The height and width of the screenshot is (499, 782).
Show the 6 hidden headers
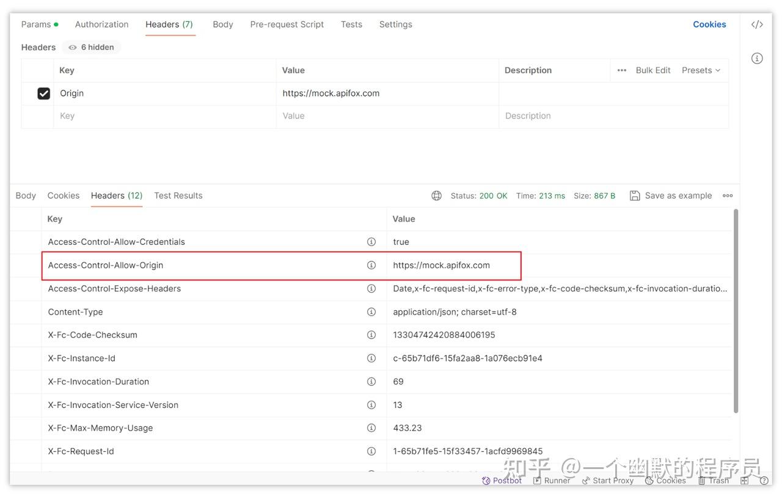point(92,47)
